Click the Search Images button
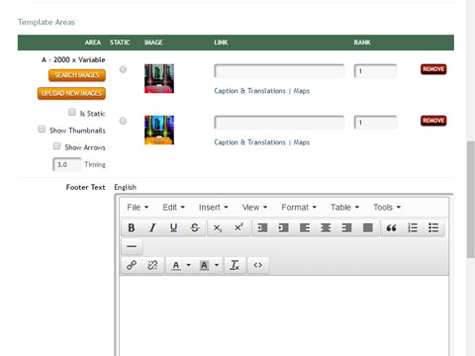Screen dimensions: 475x356 (x=77, y=75)
